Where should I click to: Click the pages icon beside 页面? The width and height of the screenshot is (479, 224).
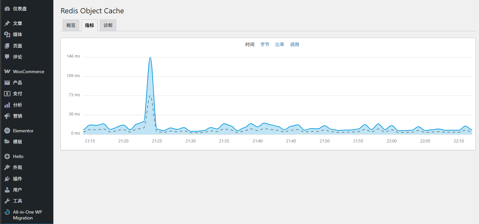pos(7,46)
